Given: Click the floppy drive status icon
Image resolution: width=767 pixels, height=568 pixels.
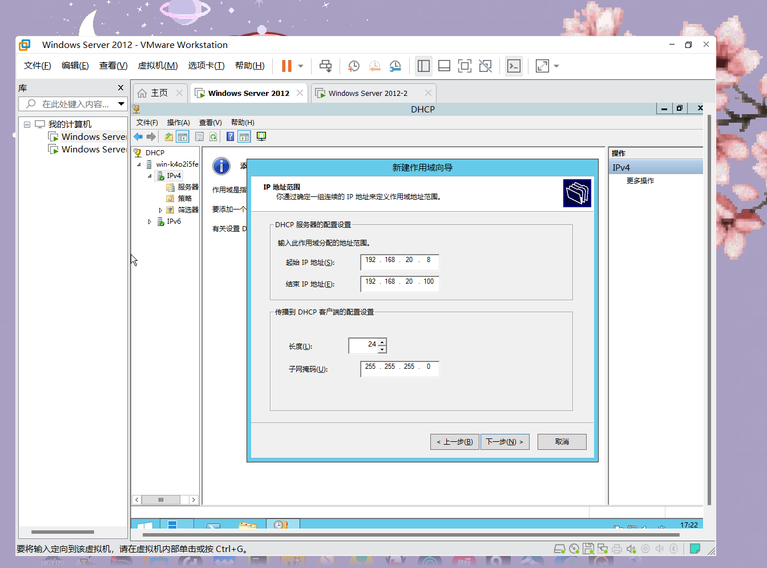Looking at the screenshot, I should [x=588, y=549].
